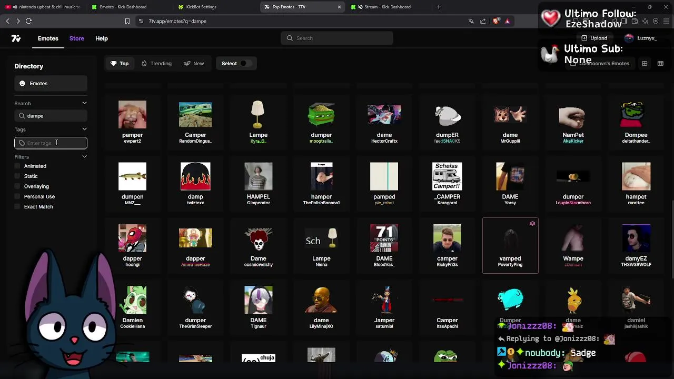The height and width of the screenshot is (379, 674).
Task: Open the vamped emote by PovertyPing
Action: [x=510, y=245]
